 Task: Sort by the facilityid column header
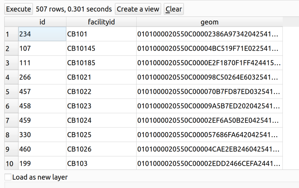101,22
